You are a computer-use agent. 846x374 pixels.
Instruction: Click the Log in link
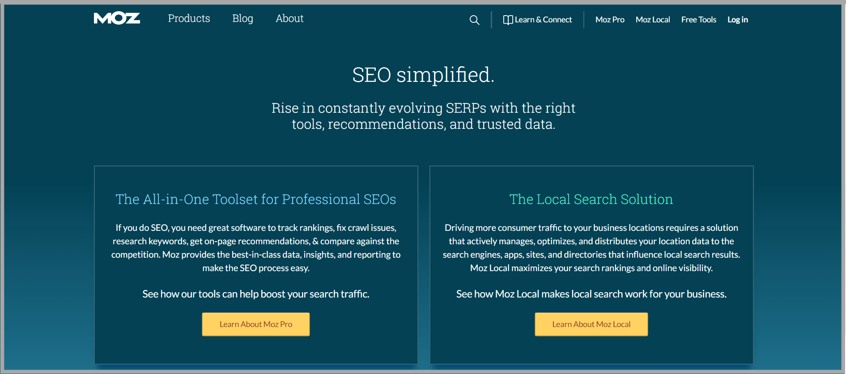point(737,20)
